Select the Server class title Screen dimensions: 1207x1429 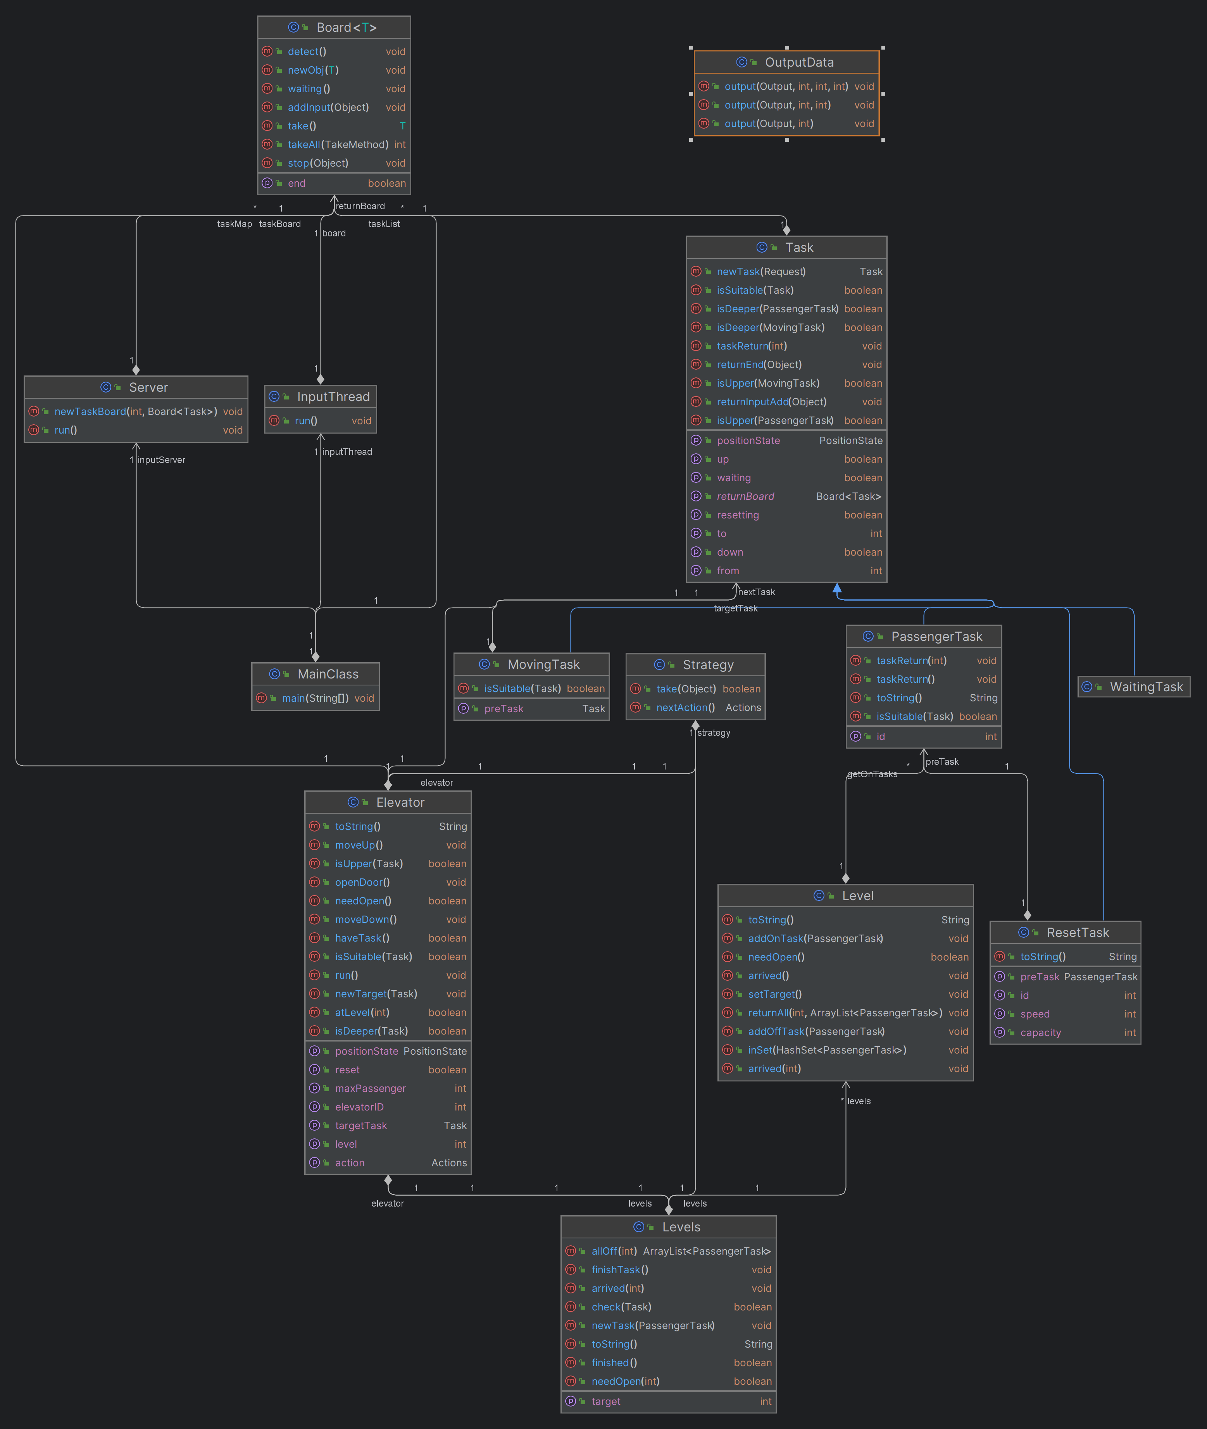[148, 387]
